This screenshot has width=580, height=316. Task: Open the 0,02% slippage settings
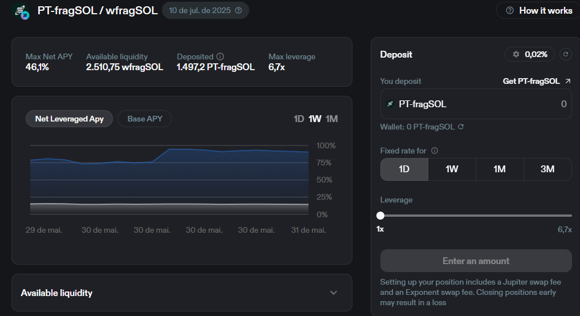coord(530,54)
